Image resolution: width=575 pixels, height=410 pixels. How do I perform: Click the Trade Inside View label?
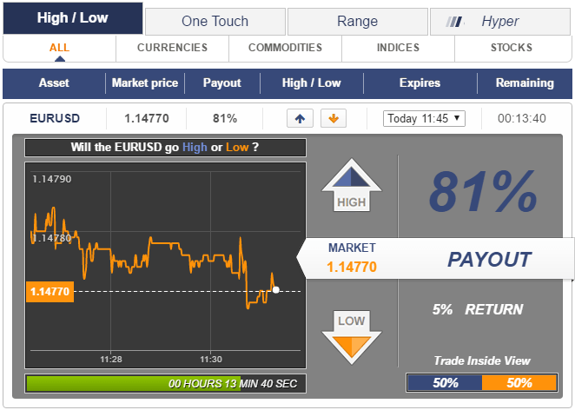(482, 360)
